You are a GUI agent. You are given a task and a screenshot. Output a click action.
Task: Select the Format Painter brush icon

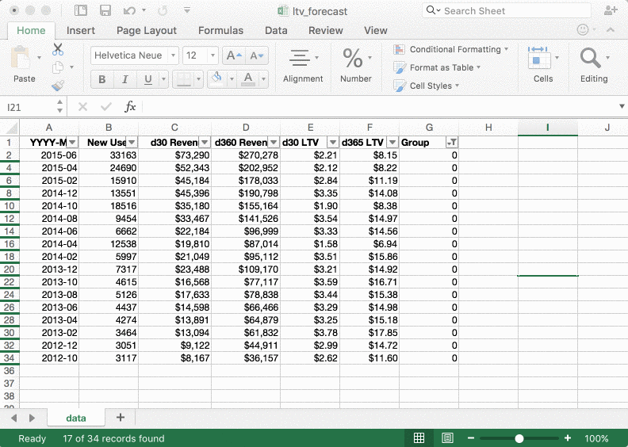tap(58, 86)
